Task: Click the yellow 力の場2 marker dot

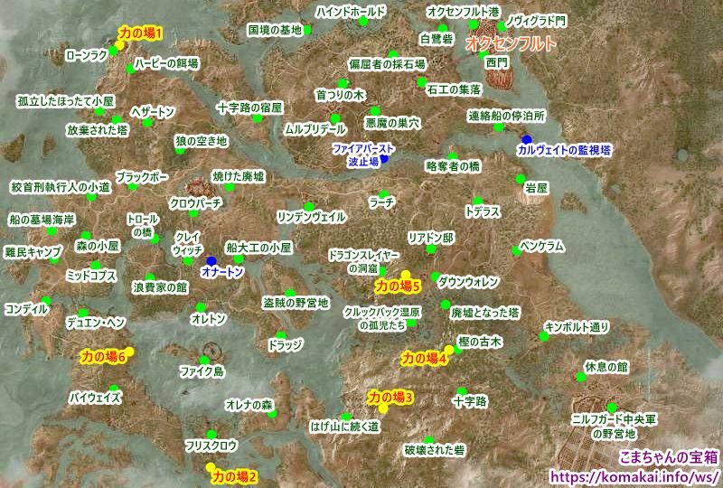Action: [x=211, y=466]
